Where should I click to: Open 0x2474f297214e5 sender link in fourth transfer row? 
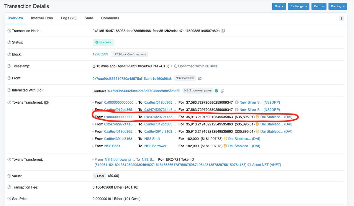120,124
